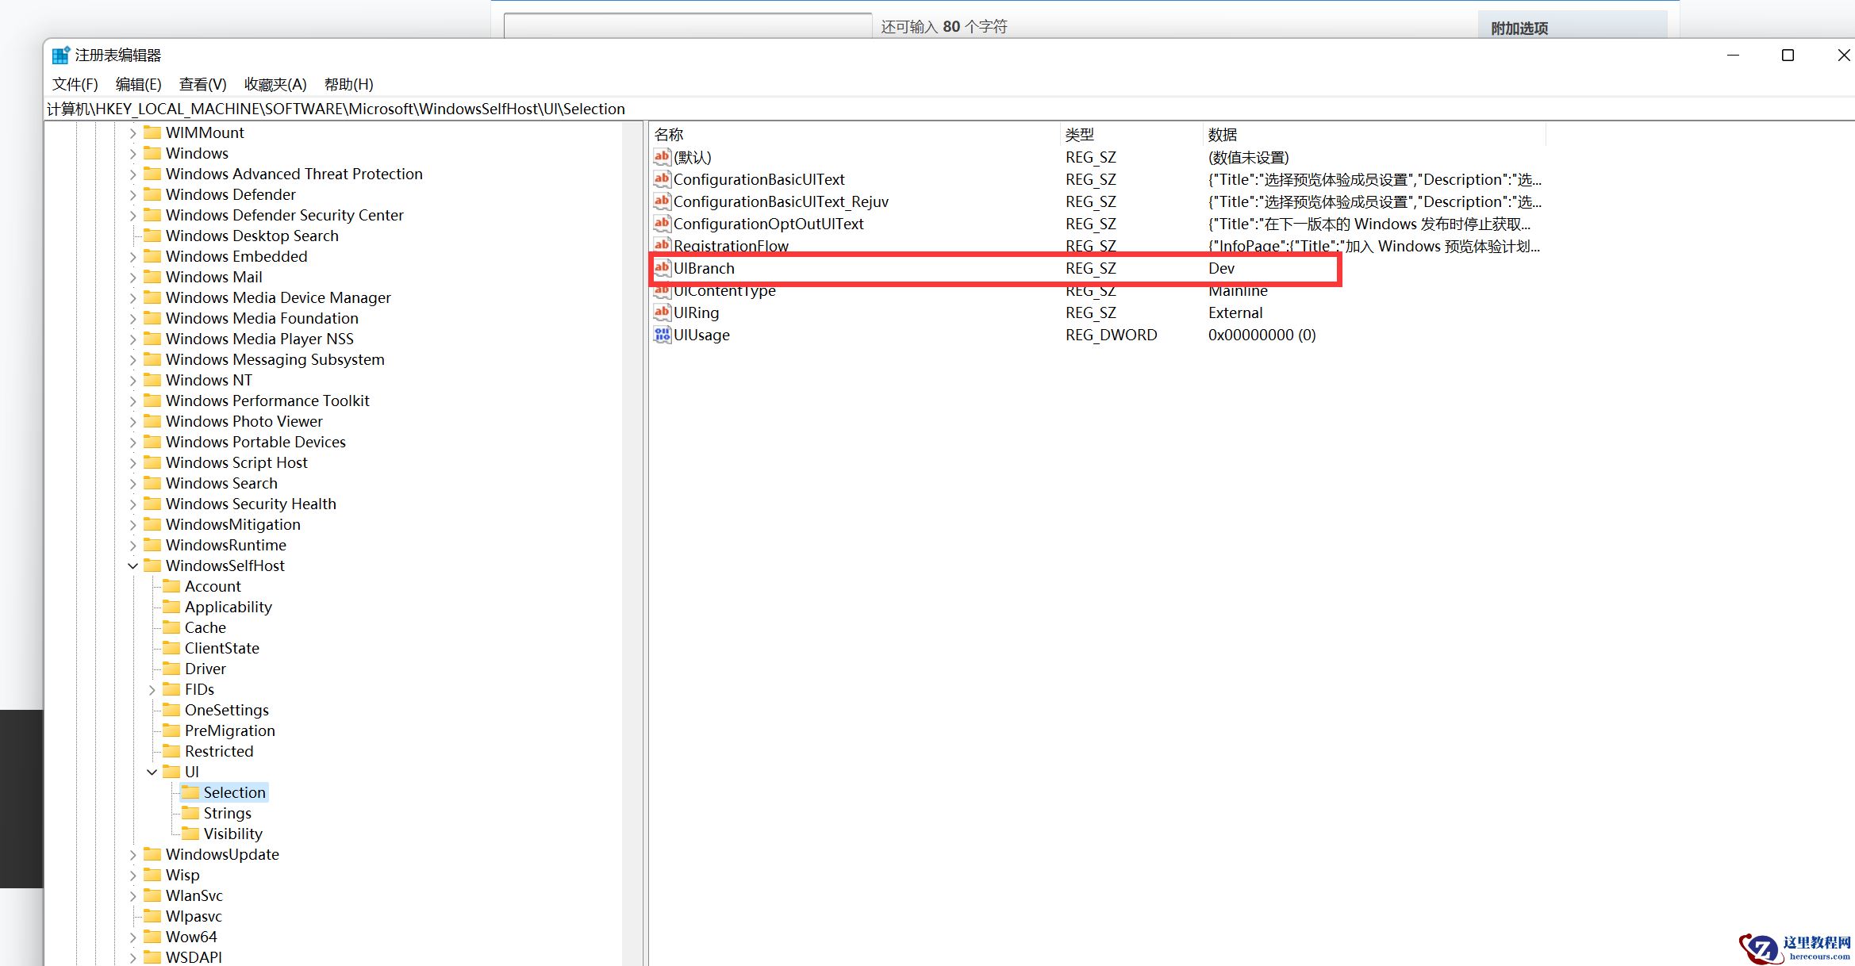Expand the Windows NT tree node

tap(132, 380)
